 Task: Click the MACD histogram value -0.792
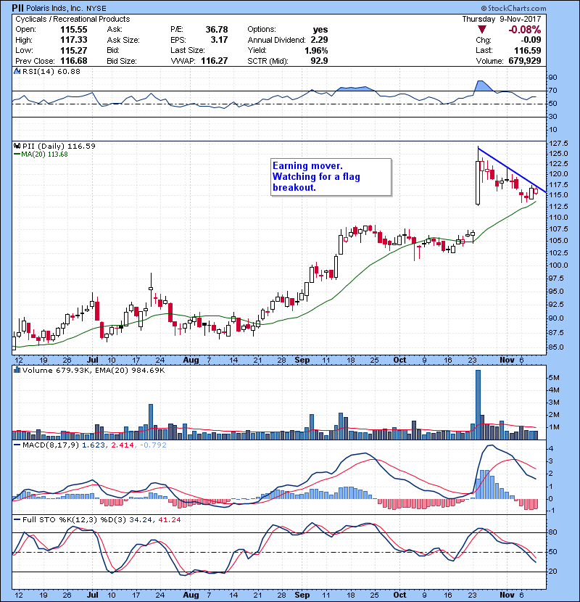[x=153, y=445]
